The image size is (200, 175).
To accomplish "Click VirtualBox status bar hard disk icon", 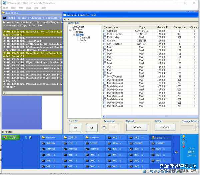I will (x=144, y=171).
